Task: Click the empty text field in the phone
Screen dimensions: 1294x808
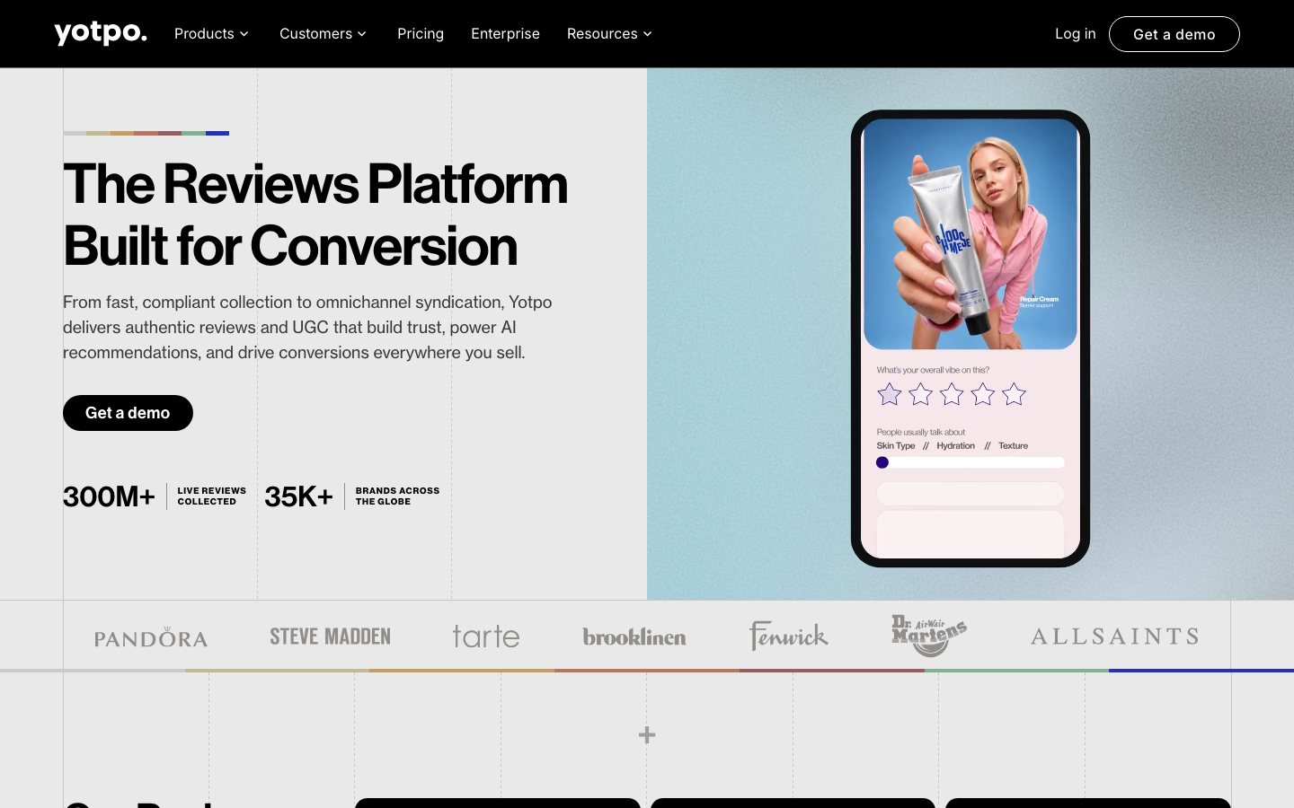Action: click(970, 494)
